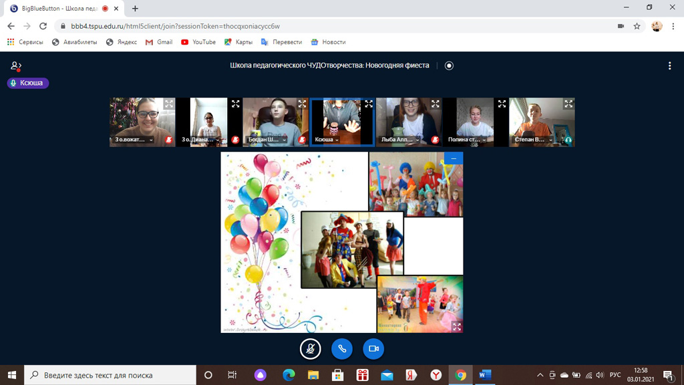Open the users list panel icon
The width and height of the screenshot is (684, 385).
[16, 66]
